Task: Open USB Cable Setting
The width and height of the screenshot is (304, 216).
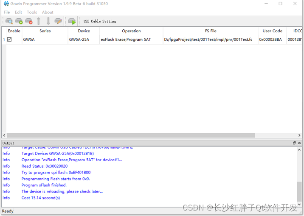Action: click(x=100, y=21)
